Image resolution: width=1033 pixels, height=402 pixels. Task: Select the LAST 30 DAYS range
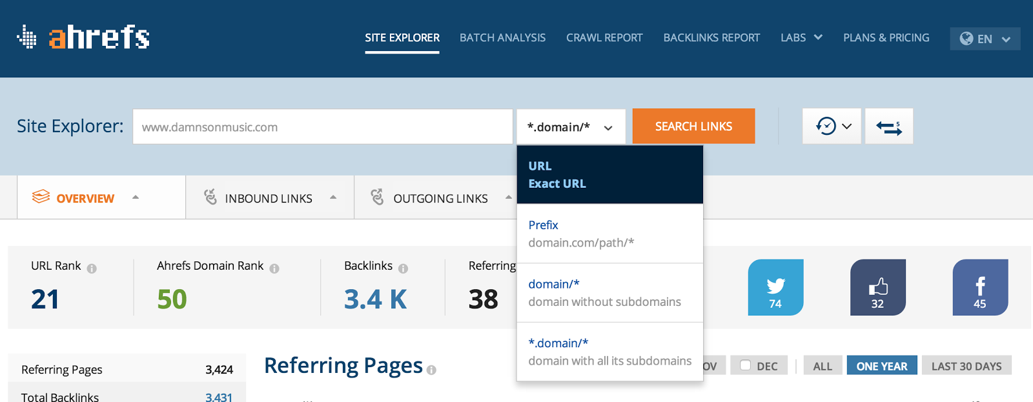(x=966, y=366)
